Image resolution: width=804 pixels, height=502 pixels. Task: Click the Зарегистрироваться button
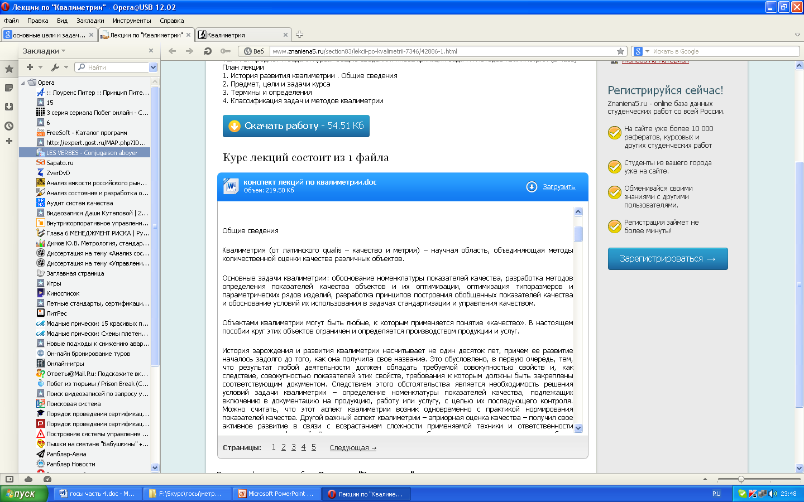coord(668,259)
